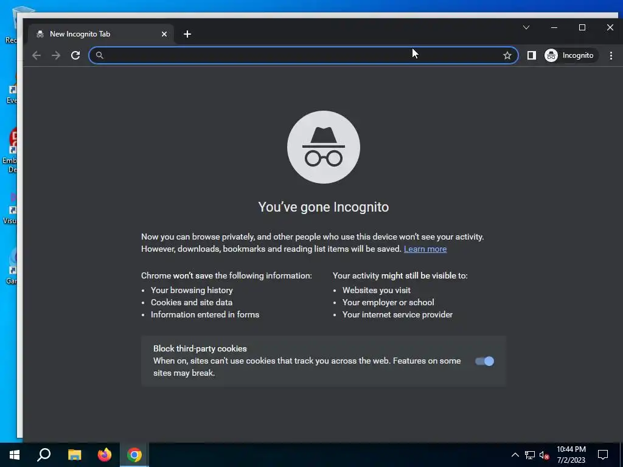Select the New Incognito Tab tab
This screenshot has height=467, width=623.
[x=101, y=34]
